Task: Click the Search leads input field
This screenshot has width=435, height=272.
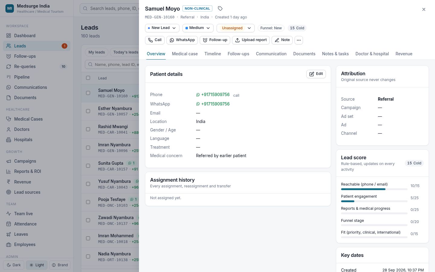Action: tap(109, 8)
